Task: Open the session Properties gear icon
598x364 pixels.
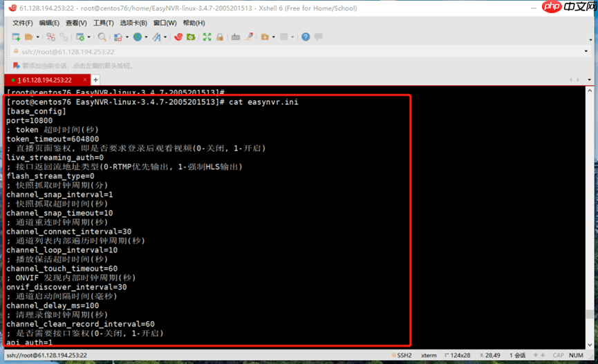Action: tap(80, 37)
